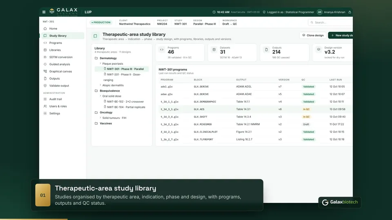Click the Graphical canvas node icon
This screenshot has width=392, height=220.
pyautogui.click(x=45, y=71)
